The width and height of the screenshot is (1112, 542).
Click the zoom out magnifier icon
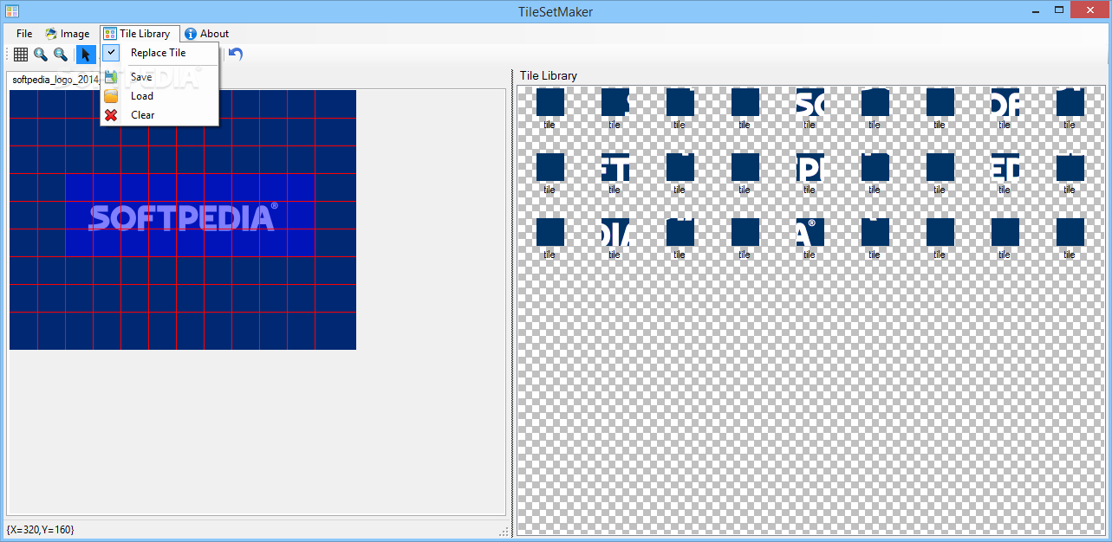coord(61,55)
